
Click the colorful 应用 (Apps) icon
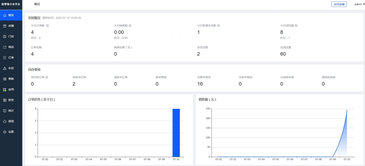pyautogui.click(x=5, y=89)
